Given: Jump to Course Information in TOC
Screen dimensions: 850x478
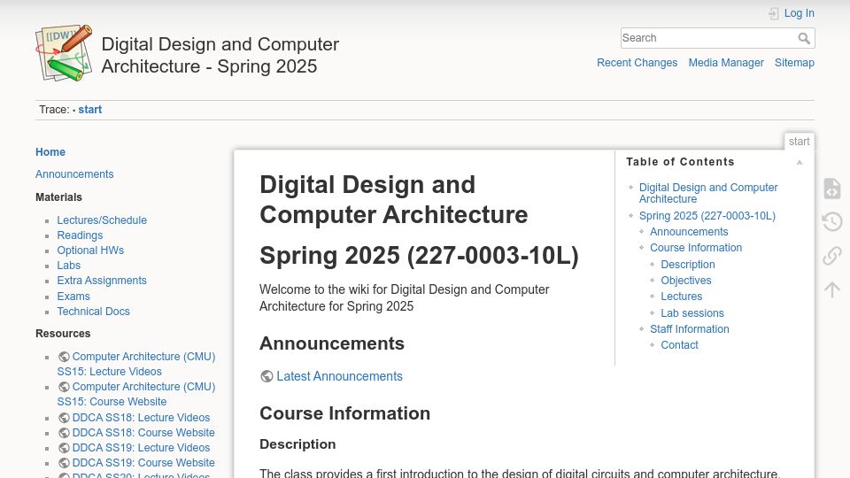Looking at the screenshot, I should (696, 248).
